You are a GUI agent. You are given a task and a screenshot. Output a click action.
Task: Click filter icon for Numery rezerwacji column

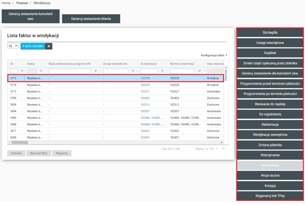tap(200, 71)
